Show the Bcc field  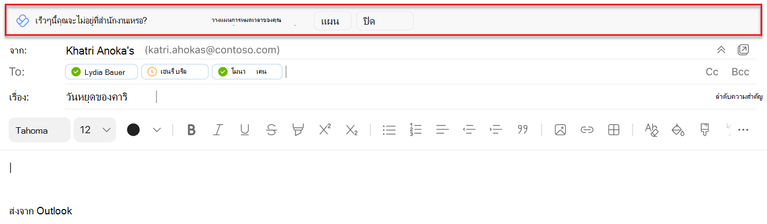[x=740, y=72]
